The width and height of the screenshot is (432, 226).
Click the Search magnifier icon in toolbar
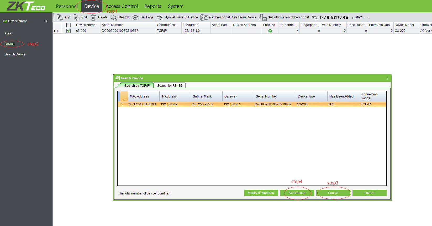tap(114, 17)
